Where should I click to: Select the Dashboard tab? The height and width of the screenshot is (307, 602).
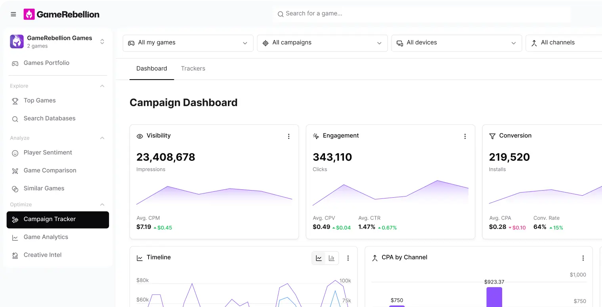tap(151, 69)
